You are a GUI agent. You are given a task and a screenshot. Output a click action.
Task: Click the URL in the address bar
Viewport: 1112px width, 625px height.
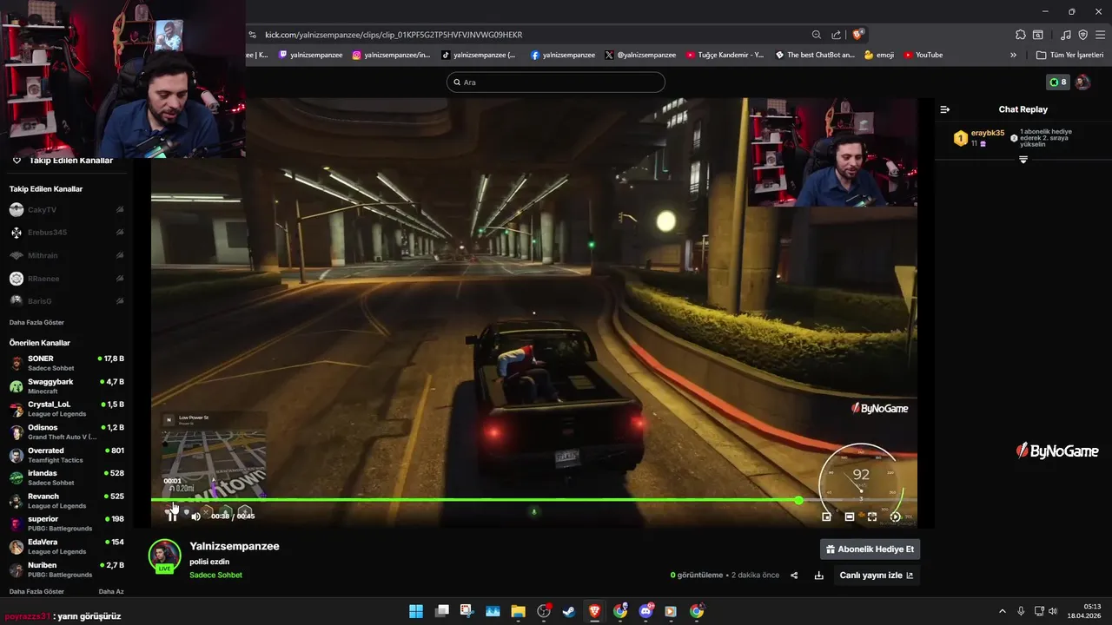point(394,35)
